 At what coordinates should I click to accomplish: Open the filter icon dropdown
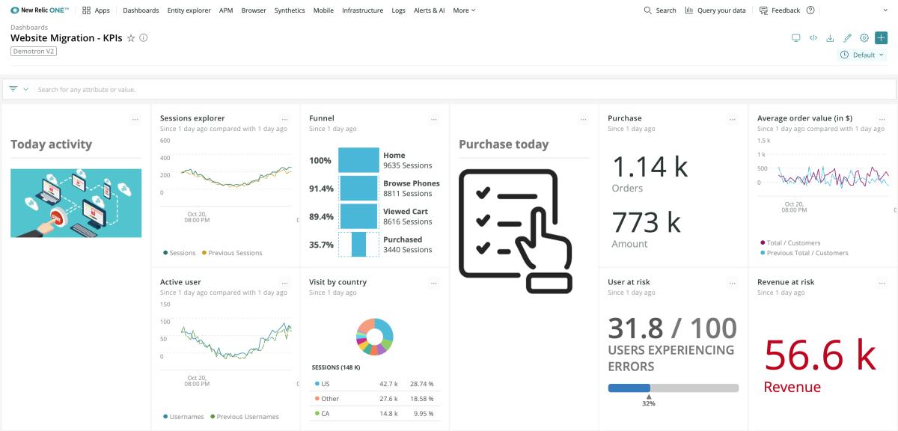point(18,89)
